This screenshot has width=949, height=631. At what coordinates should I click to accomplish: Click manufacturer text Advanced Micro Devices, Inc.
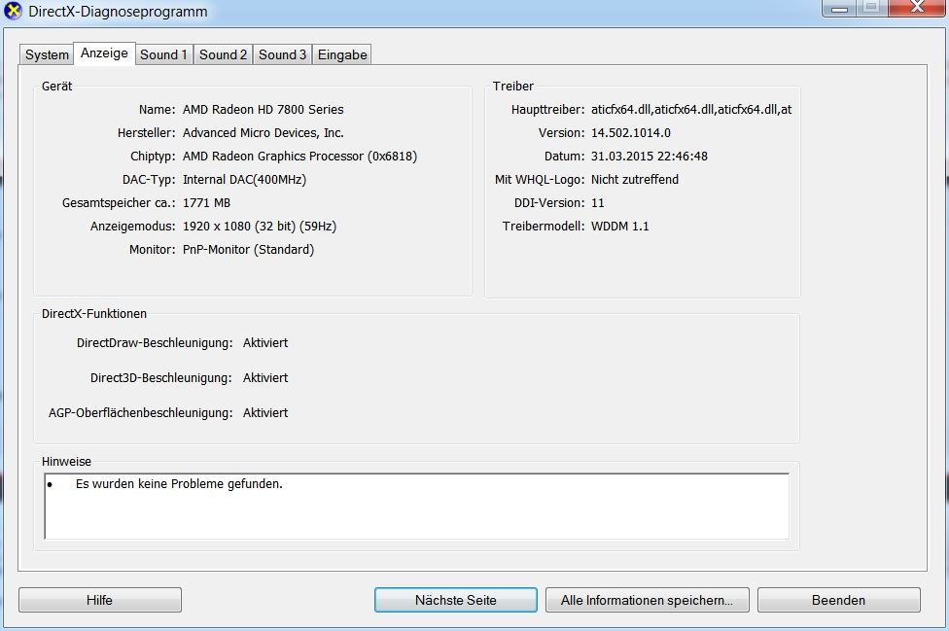264,132
